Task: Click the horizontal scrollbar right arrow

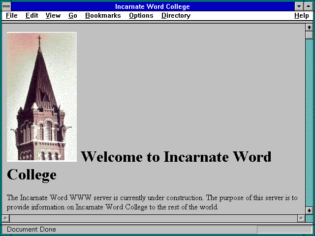Action: (x=301, y=218)
